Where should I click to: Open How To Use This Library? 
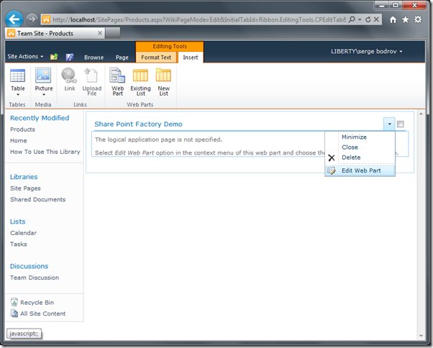(x=45, y=152)
